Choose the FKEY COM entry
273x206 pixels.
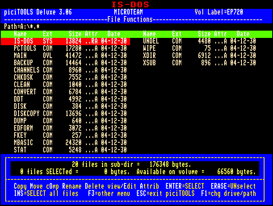pyautogui.click(x=70, y=135)
